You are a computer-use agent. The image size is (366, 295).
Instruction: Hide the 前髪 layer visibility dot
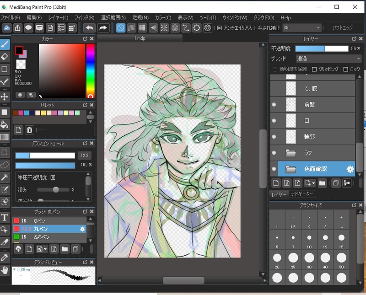coord(274,105)
